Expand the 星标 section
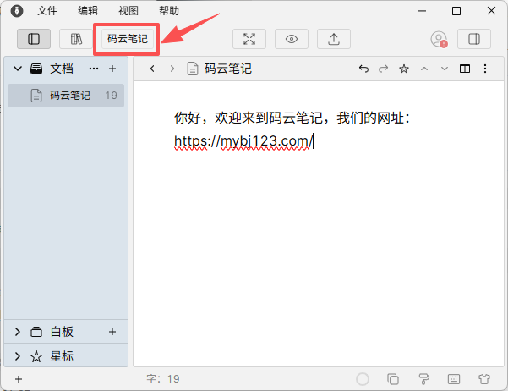Image resolution: width=508 pixels, height=391 pixels. (18, 356)
